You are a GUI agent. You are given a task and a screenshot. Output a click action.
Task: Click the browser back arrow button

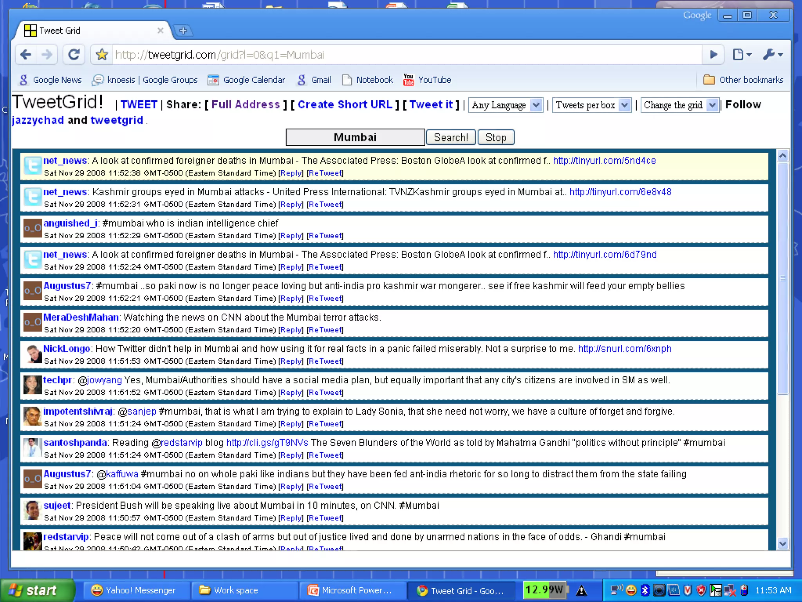coord(26,54)
